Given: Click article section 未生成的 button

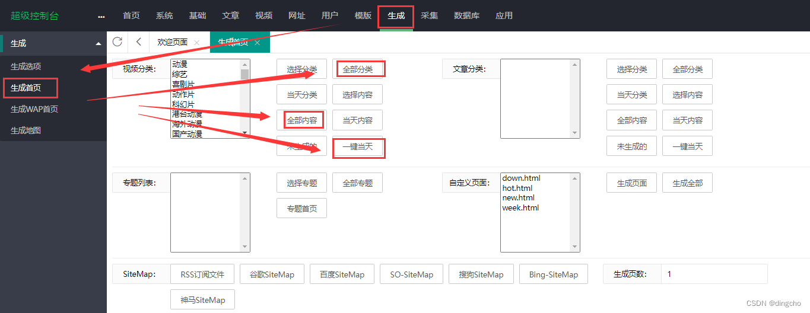Looking at the screenshot, I should (631, 146).
